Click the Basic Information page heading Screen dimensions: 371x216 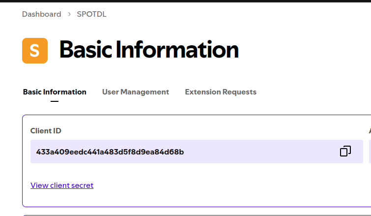tap(149, 50)
